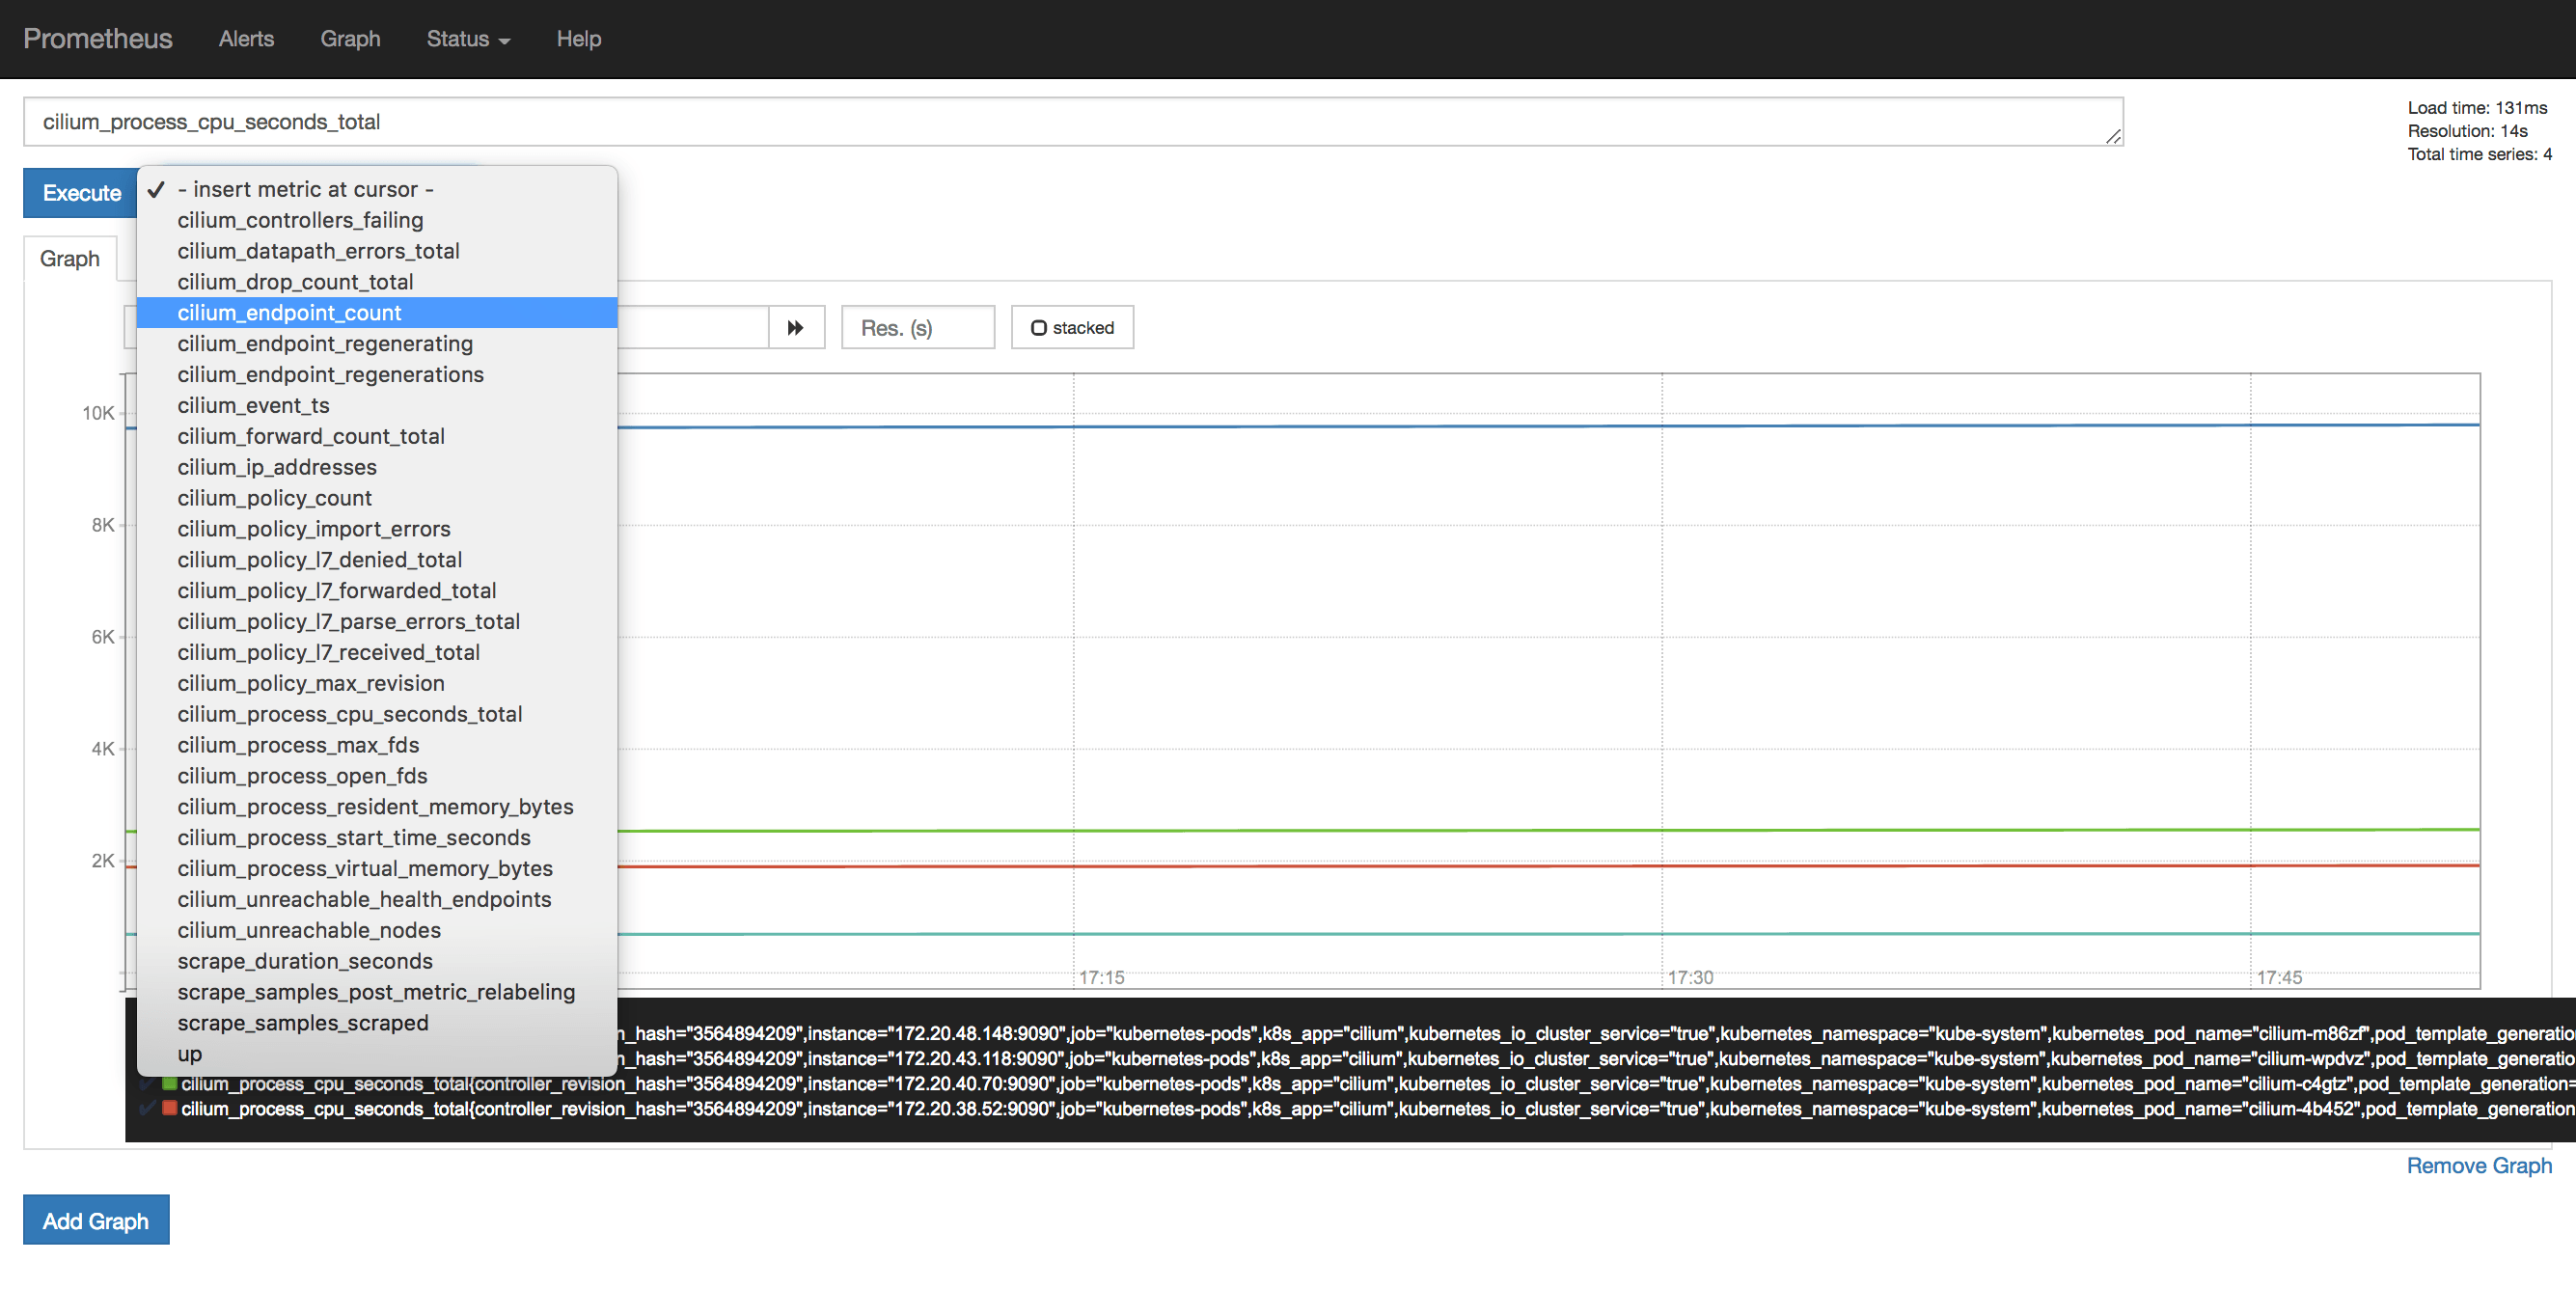The image size is (2576, 1289).
Task: Pick cilium_process_open_fds metric
Action: tap(377, 776)
